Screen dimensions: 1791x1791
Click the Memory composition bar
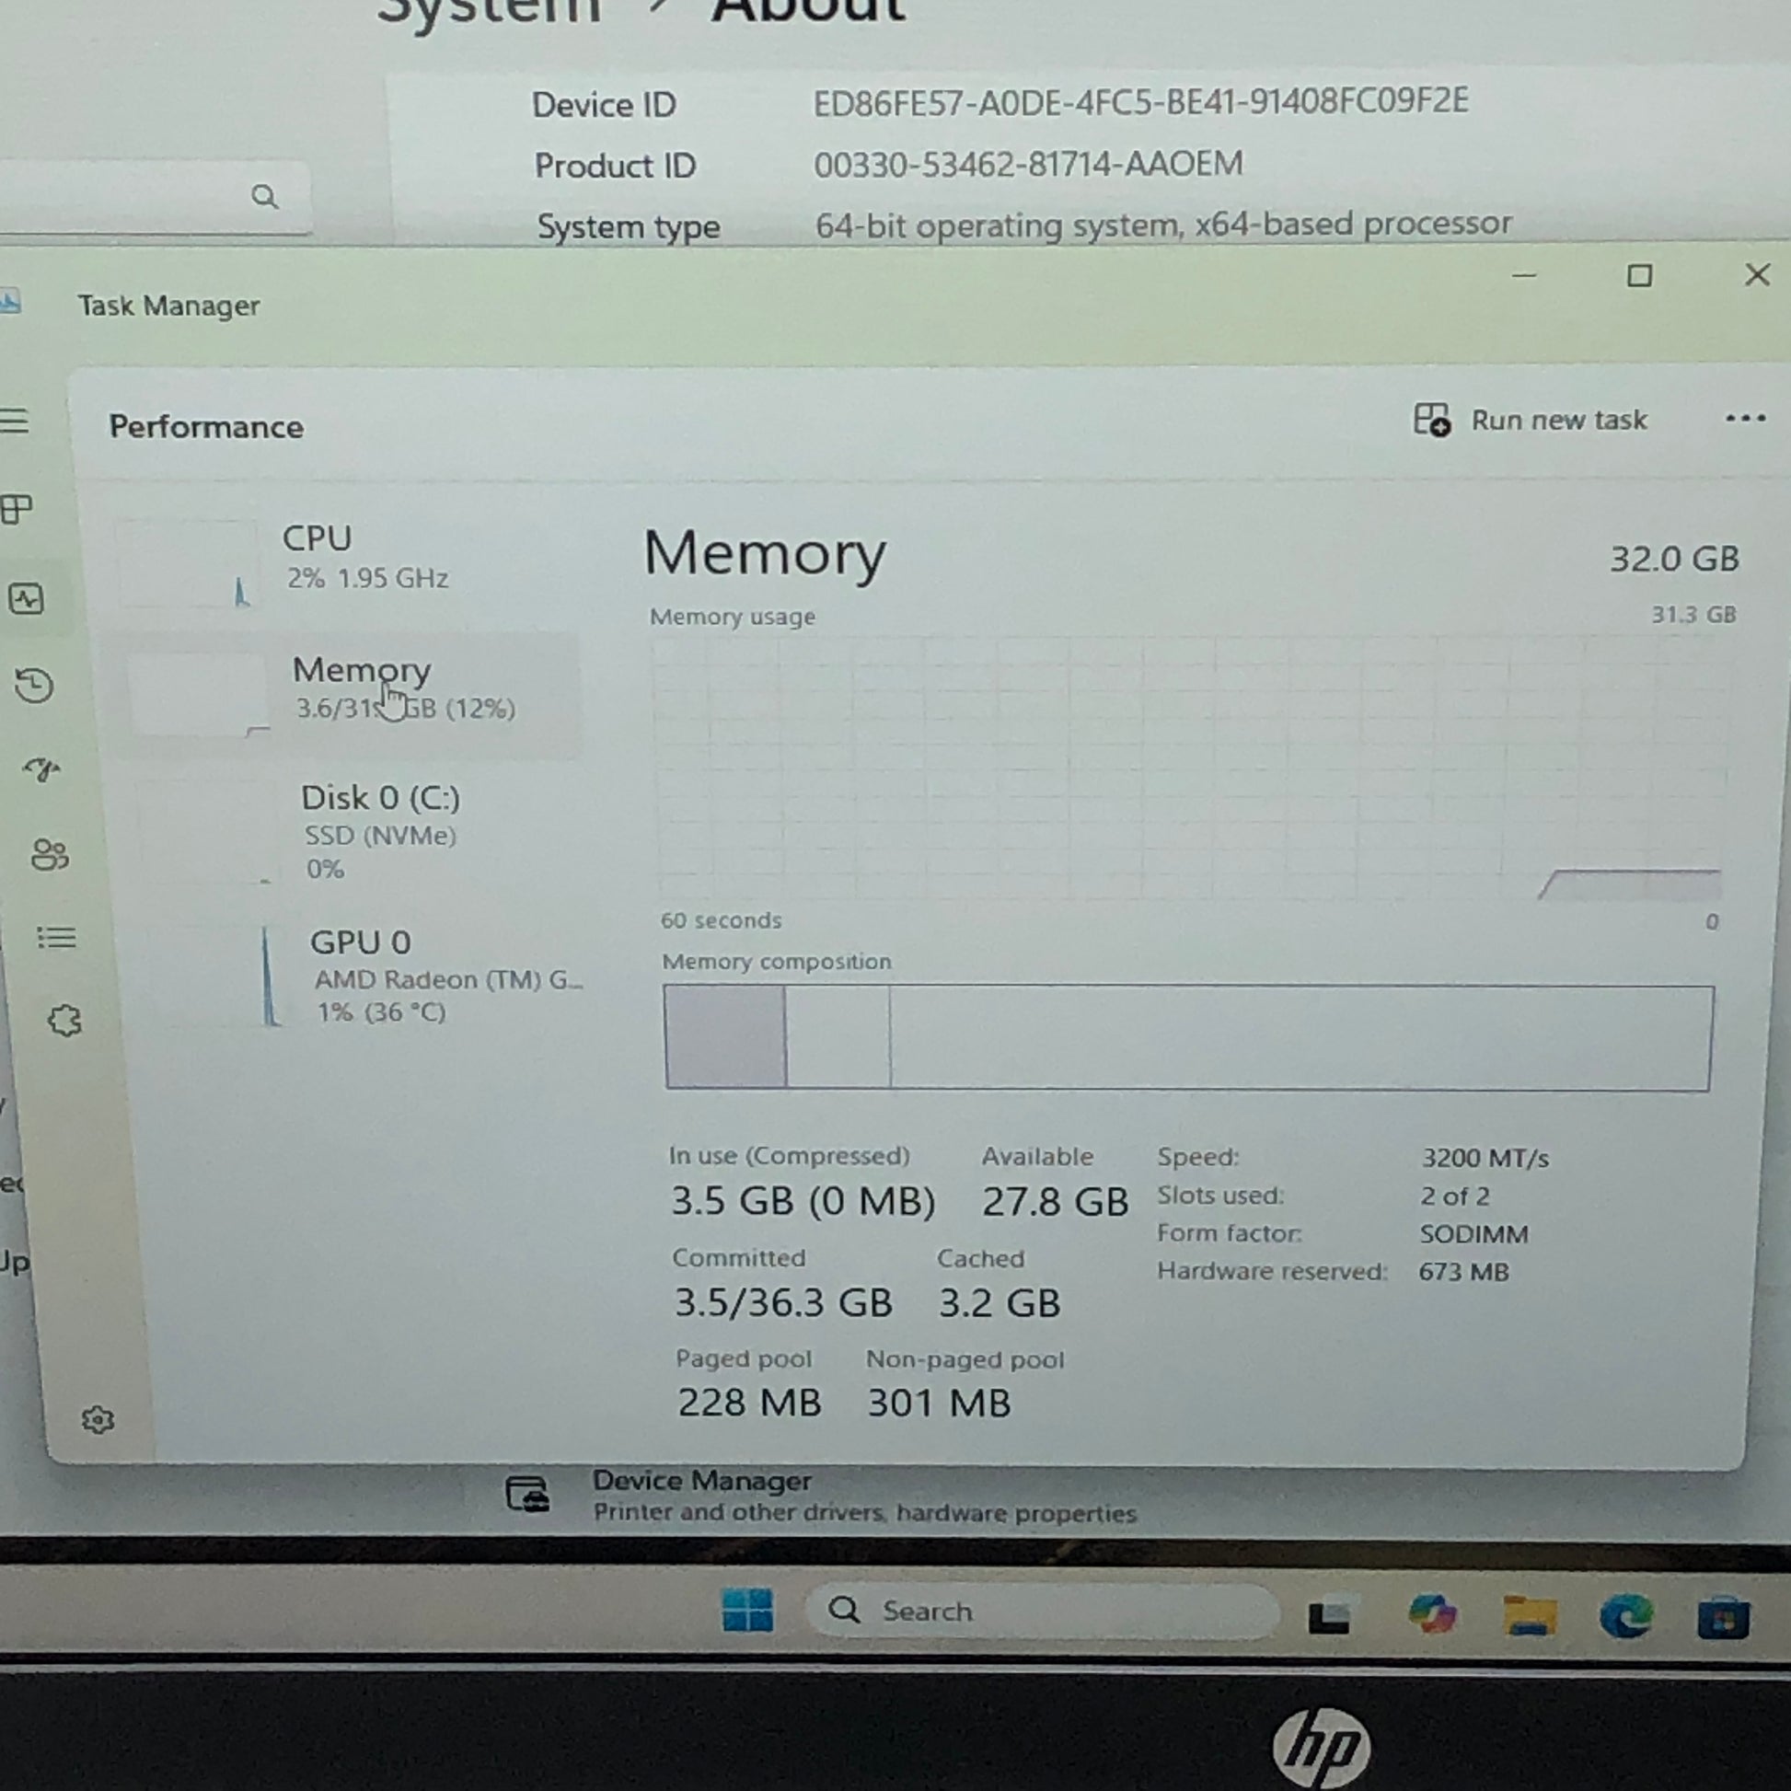coord(1187,1038)
